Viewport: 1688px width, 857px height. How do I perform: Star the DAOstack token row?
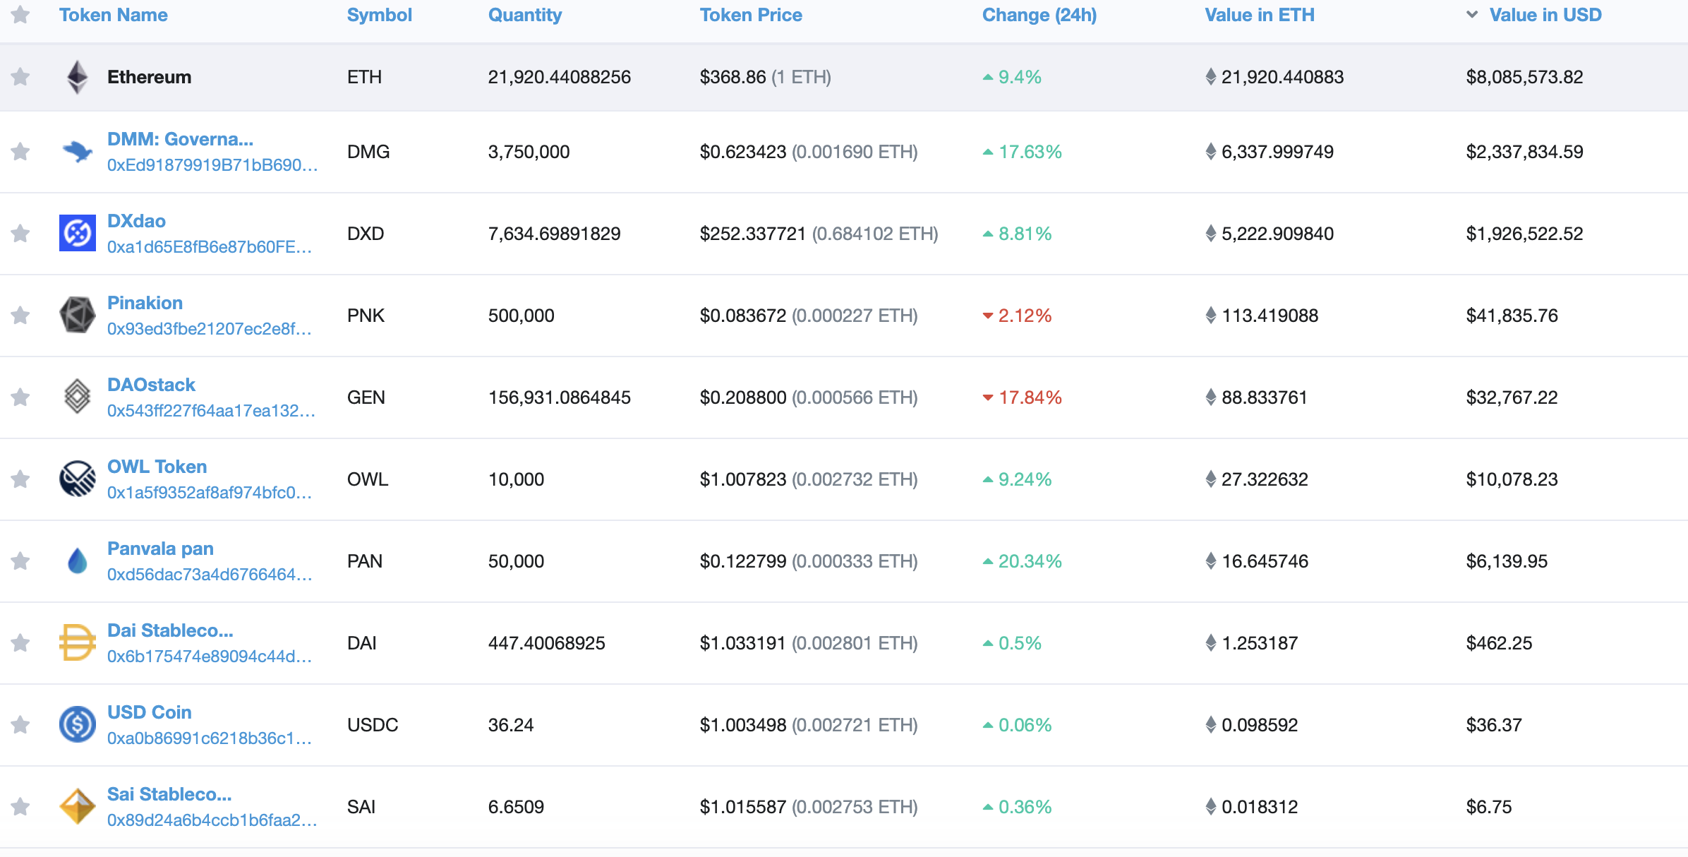20,397
